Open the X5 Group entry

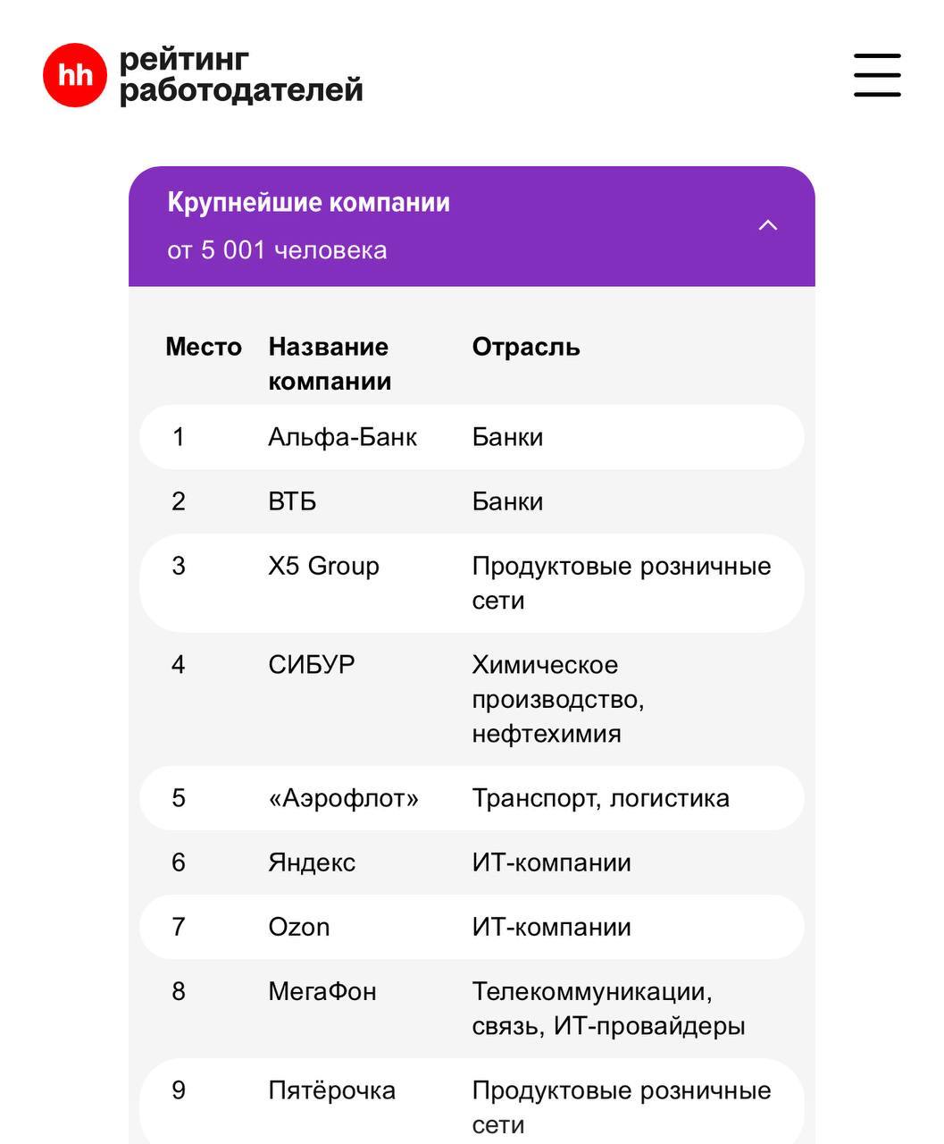point(323,566)
